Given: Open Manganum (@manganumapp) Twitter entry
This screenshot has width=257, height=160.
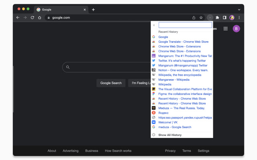Looking at the screenshot, I should click(x=183, y=65).
